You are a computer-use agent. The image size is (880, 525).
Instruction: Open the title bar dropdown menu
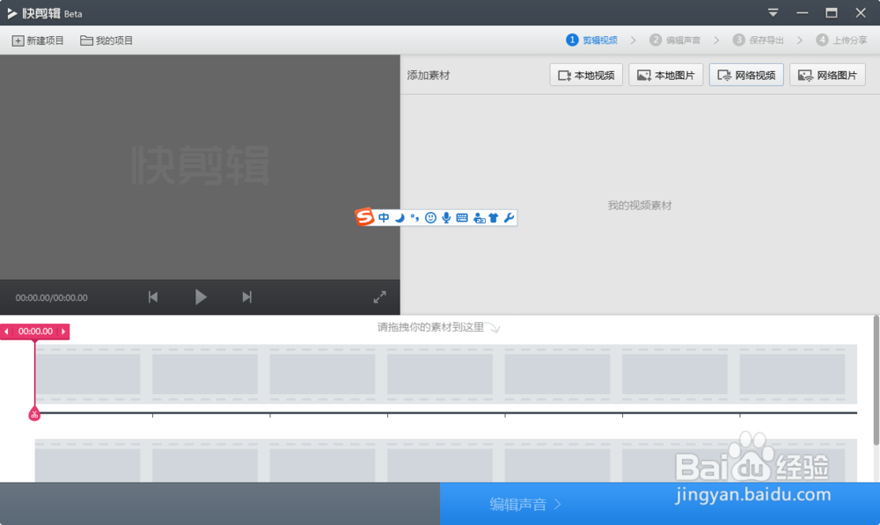tap(773, 12)
